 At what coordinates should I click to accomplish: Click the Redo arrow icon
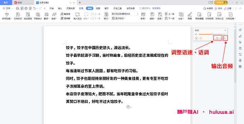[x=40, y=8]
